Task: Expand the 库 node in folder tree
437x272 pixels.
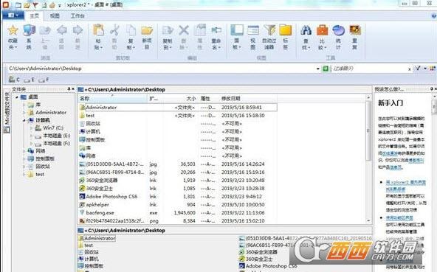Action: tap(24, 105)
